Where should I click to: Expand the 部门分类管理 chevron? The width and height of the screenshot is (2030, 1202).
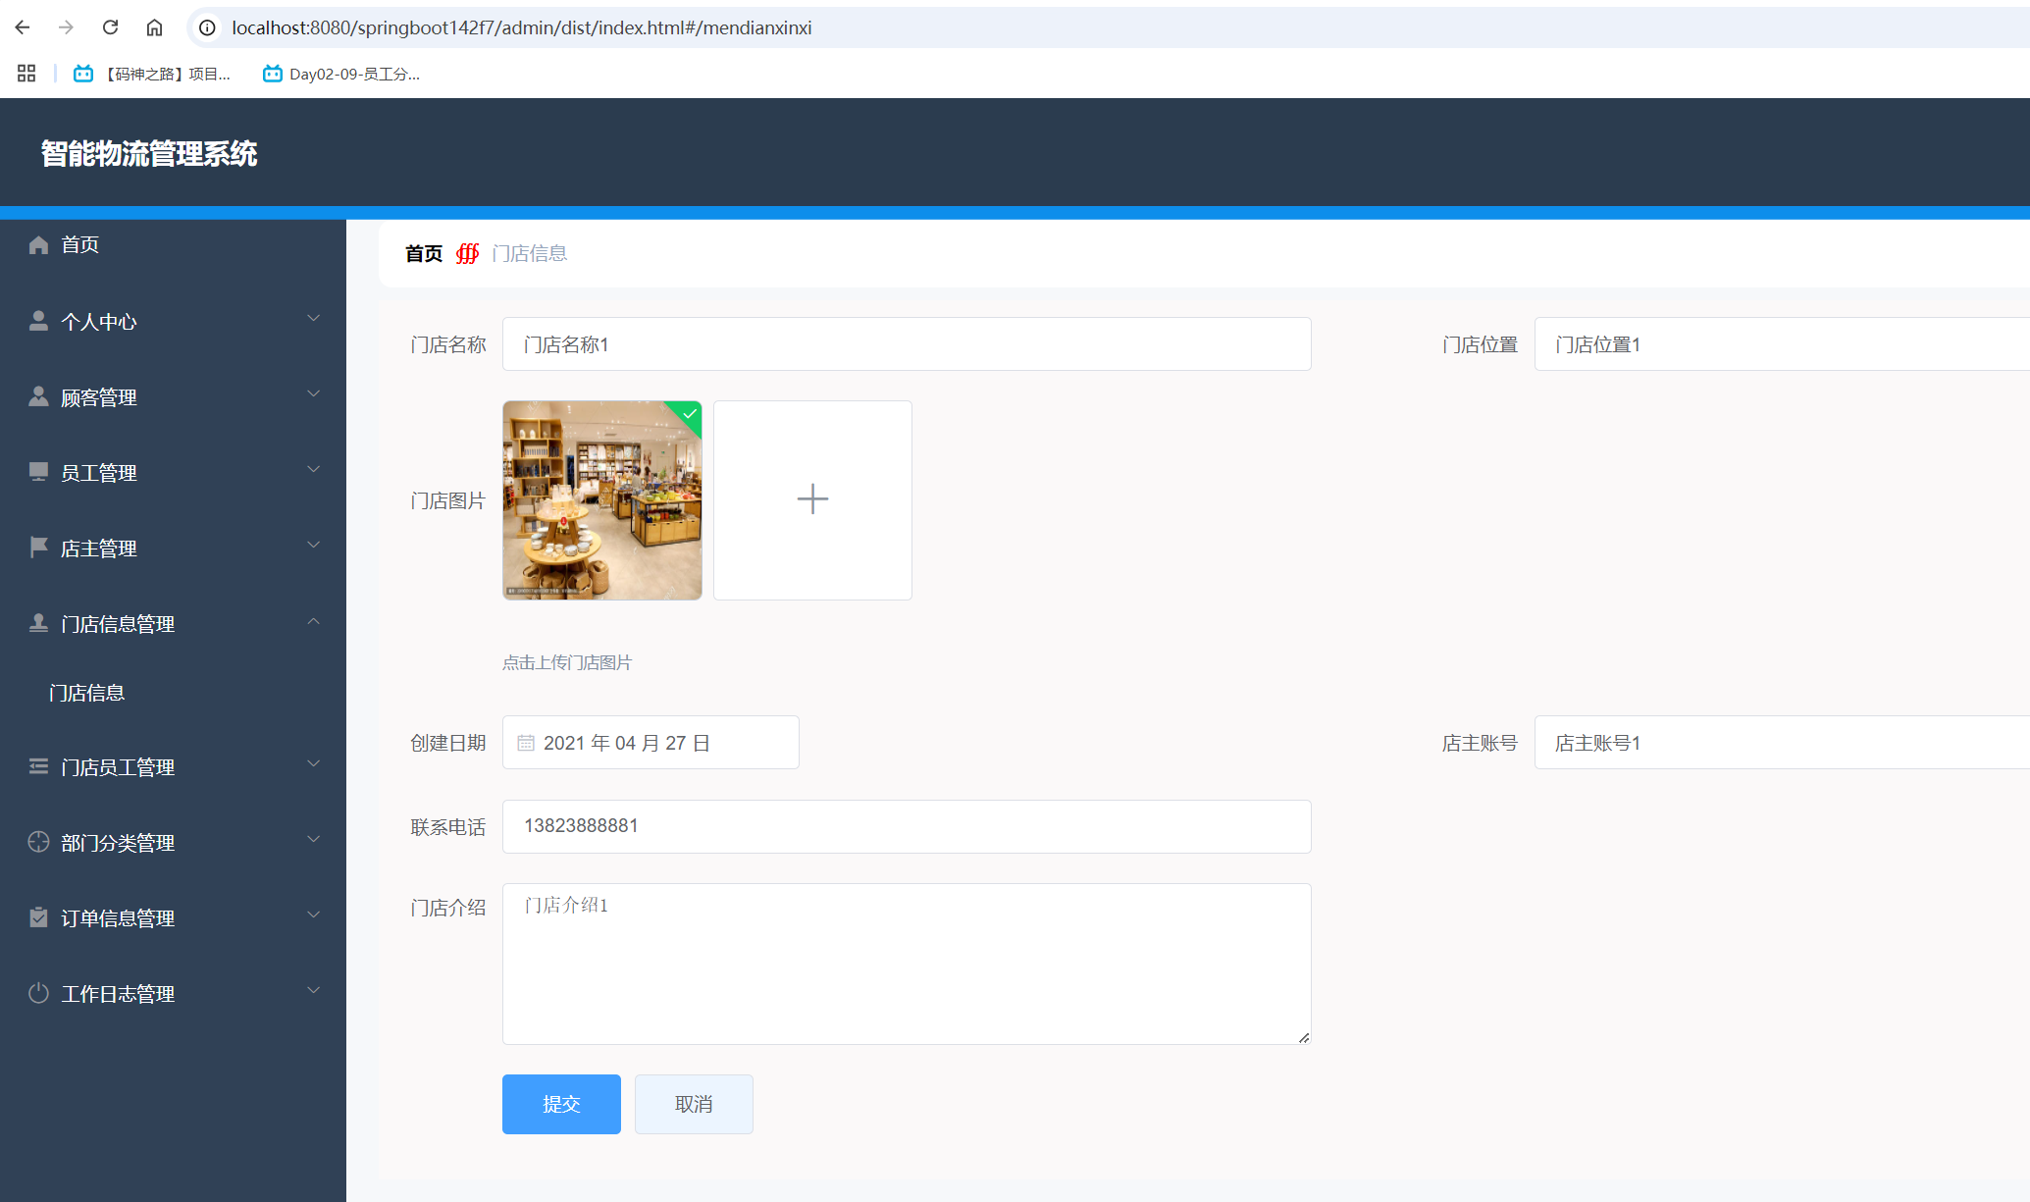click(x=314, y=840)
